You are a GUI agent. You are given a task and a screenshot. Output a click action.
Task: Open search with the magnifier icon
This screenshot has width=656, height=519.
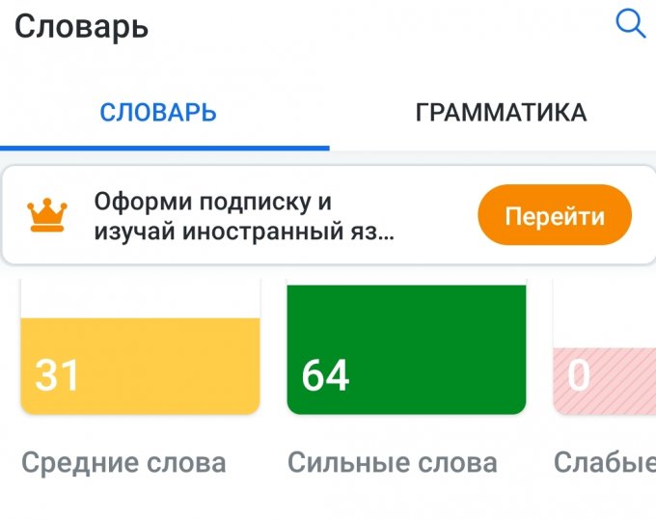pyautogui.click(x=630, y=24)
